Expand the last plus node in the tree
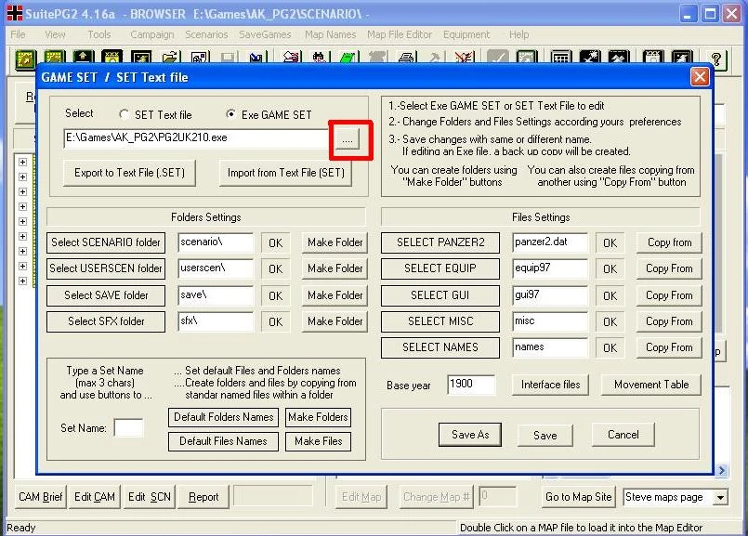Screen dimensions: 748x536 [x=22, y=281]
